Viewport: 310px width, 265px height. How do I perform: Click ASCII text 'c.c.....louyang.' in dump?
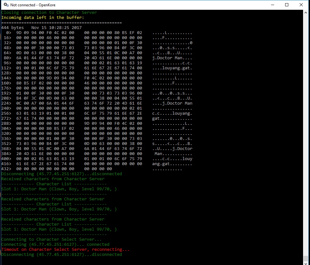172,113
